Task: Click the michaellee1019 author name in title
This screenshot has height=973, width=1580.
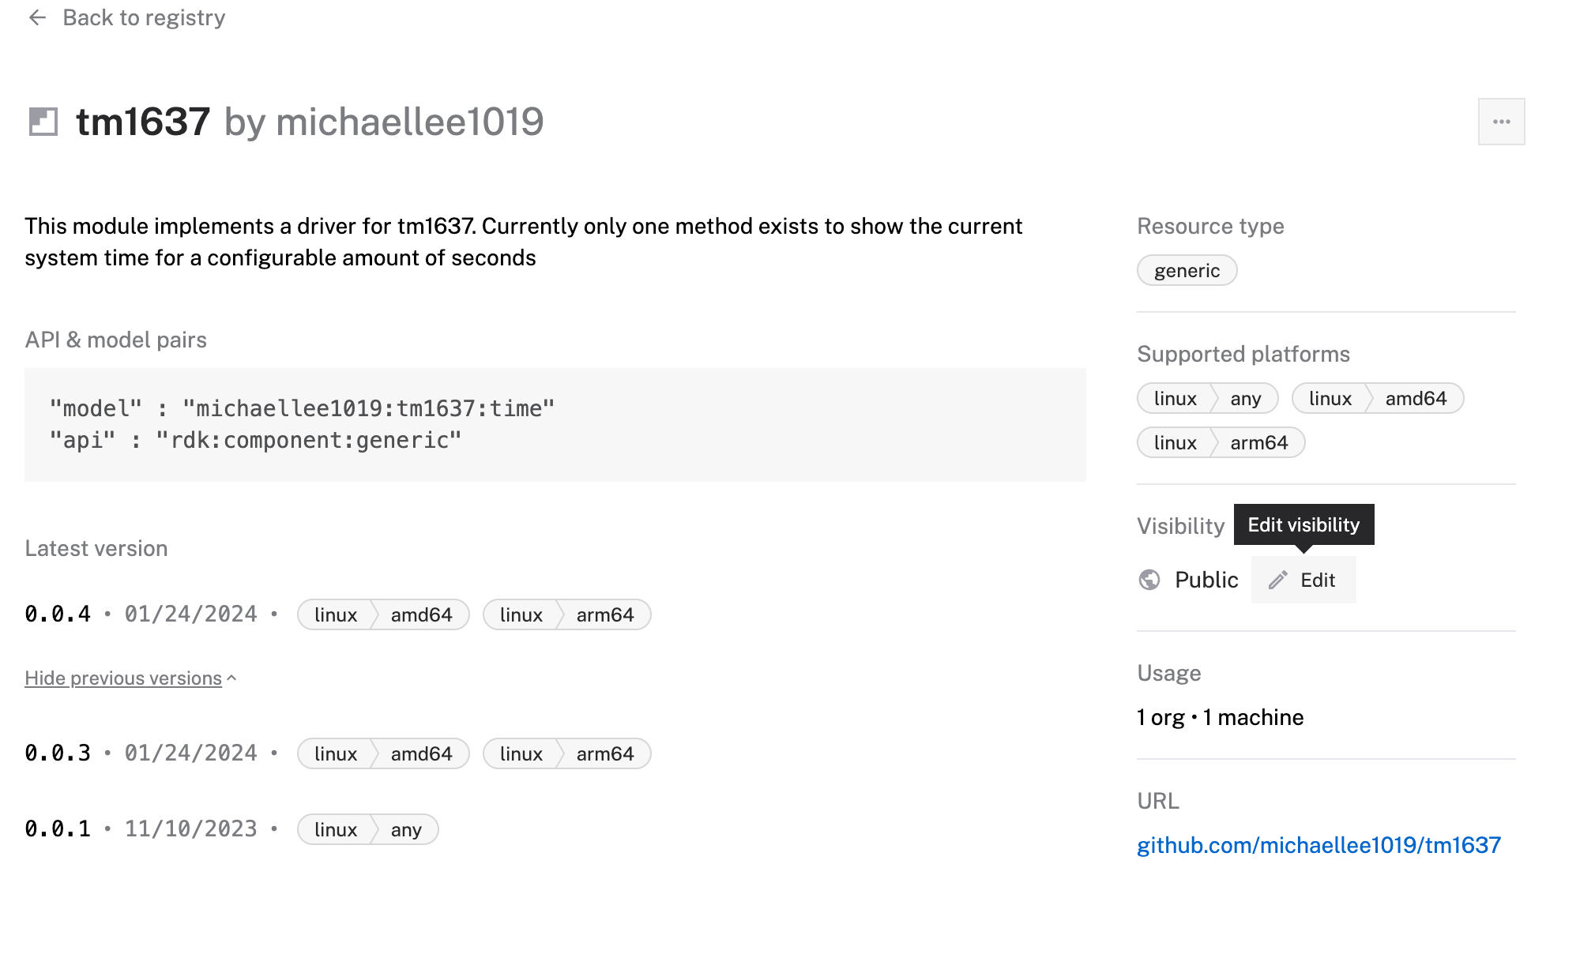Action: [x=409, y=122]
